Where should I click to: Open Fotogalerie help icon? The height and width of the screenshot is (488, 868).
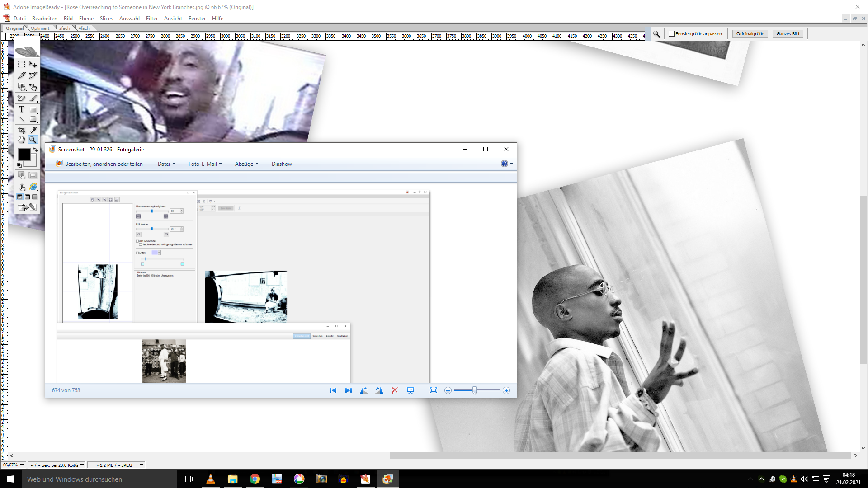[505, 164]
